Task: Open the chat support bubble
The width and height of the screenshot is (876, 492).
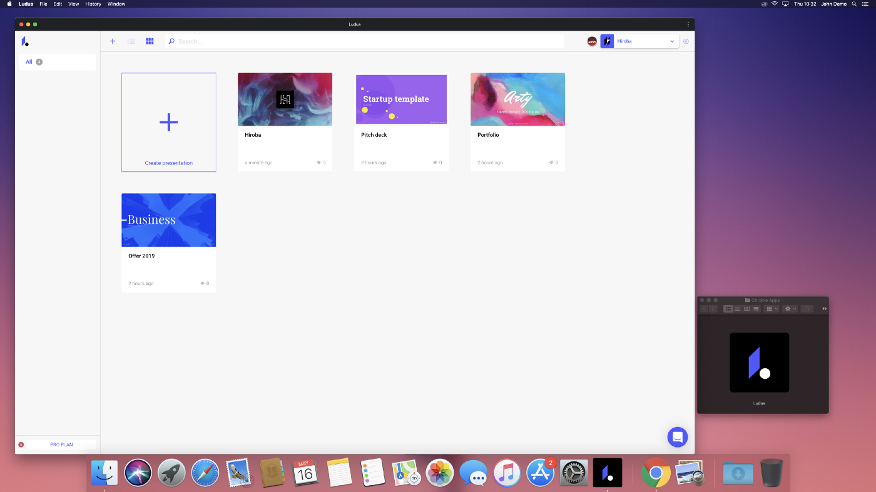Action: point(677,437)
